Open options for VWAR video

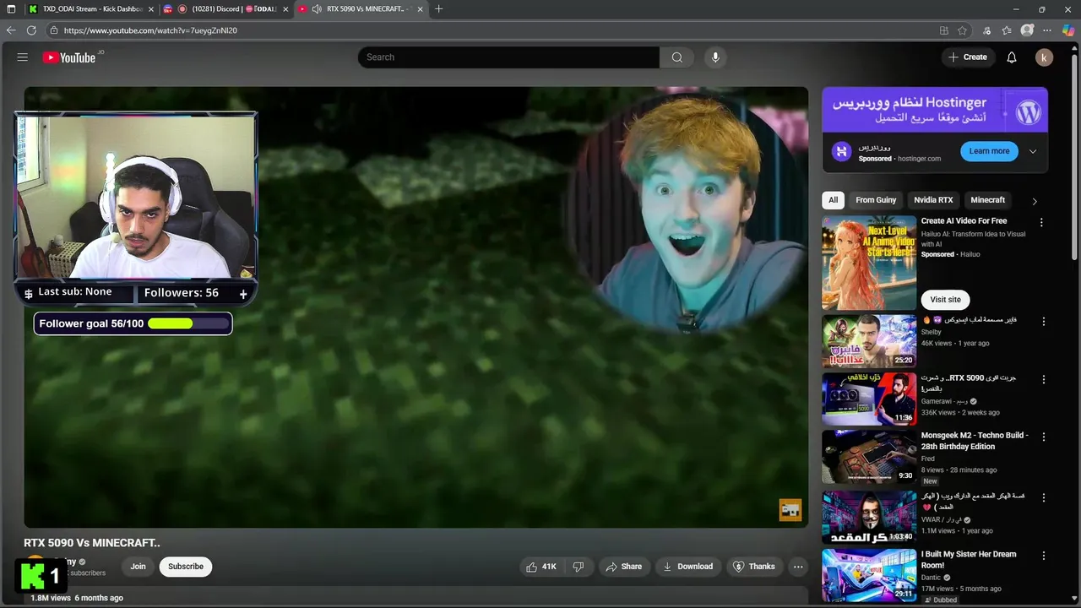1044,497
